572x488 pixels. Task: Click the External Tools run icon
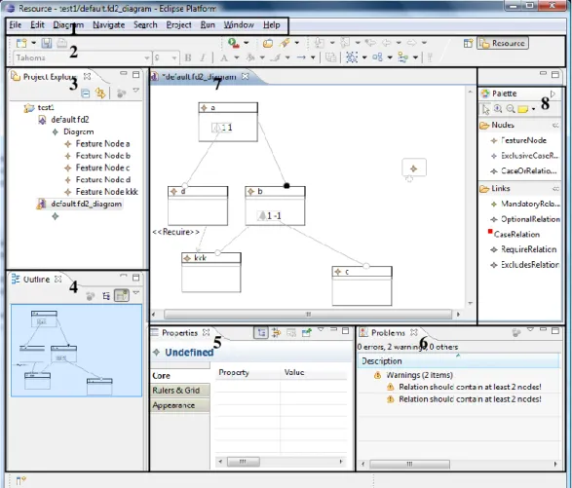click(x=233, y=43)
